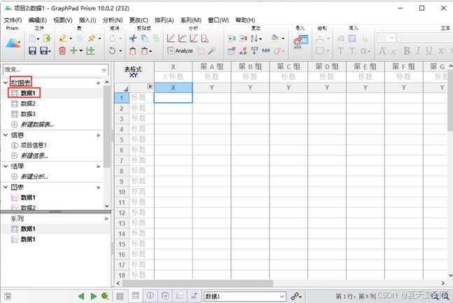
Task: Open the 视图(V) menu
Action: coord(63,20)
